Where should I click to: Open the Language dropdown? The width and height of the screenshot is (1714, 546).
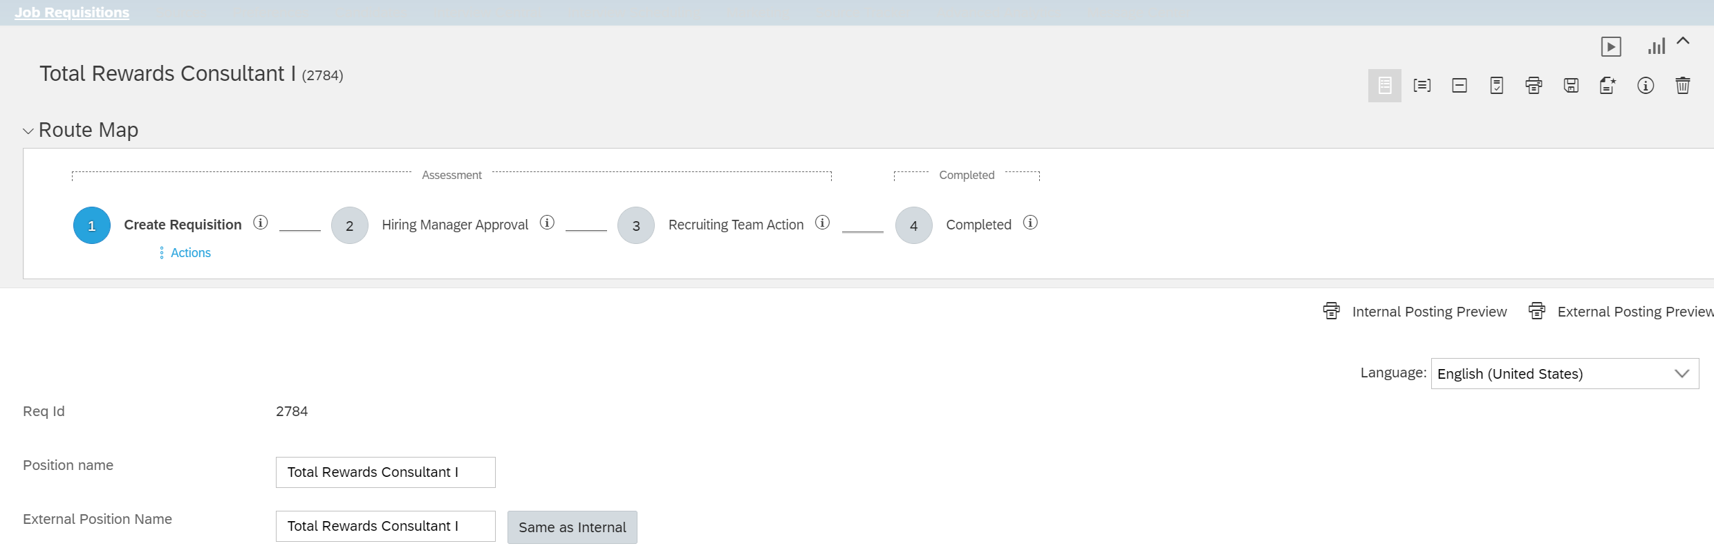click(1565, 374)
